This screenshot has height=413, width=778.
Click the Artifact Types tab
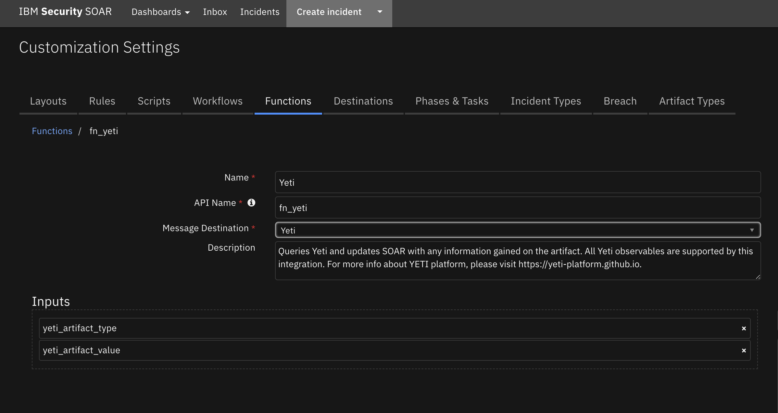692,101
